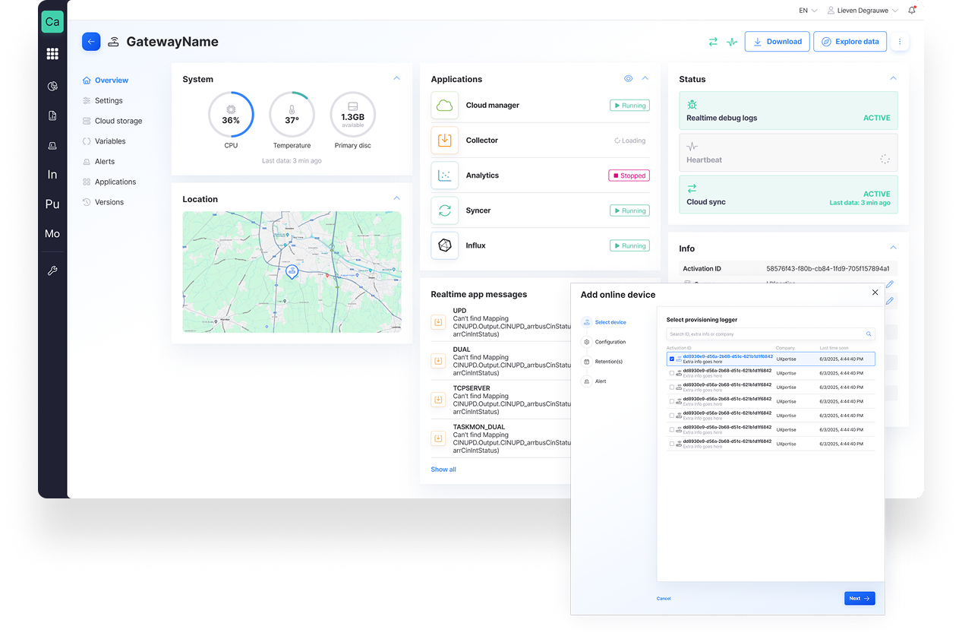Click the Cloud sync status card
The width and height of the screenshot is (962, 642).
788,194
